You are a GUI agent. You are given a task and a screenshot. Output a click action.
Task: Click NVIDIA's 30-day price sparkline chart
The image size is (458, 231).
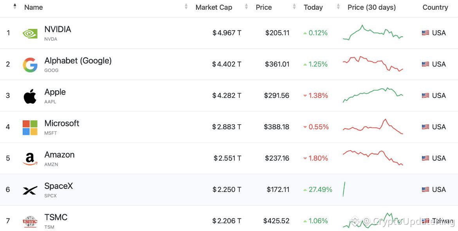[x=373, y=32]
